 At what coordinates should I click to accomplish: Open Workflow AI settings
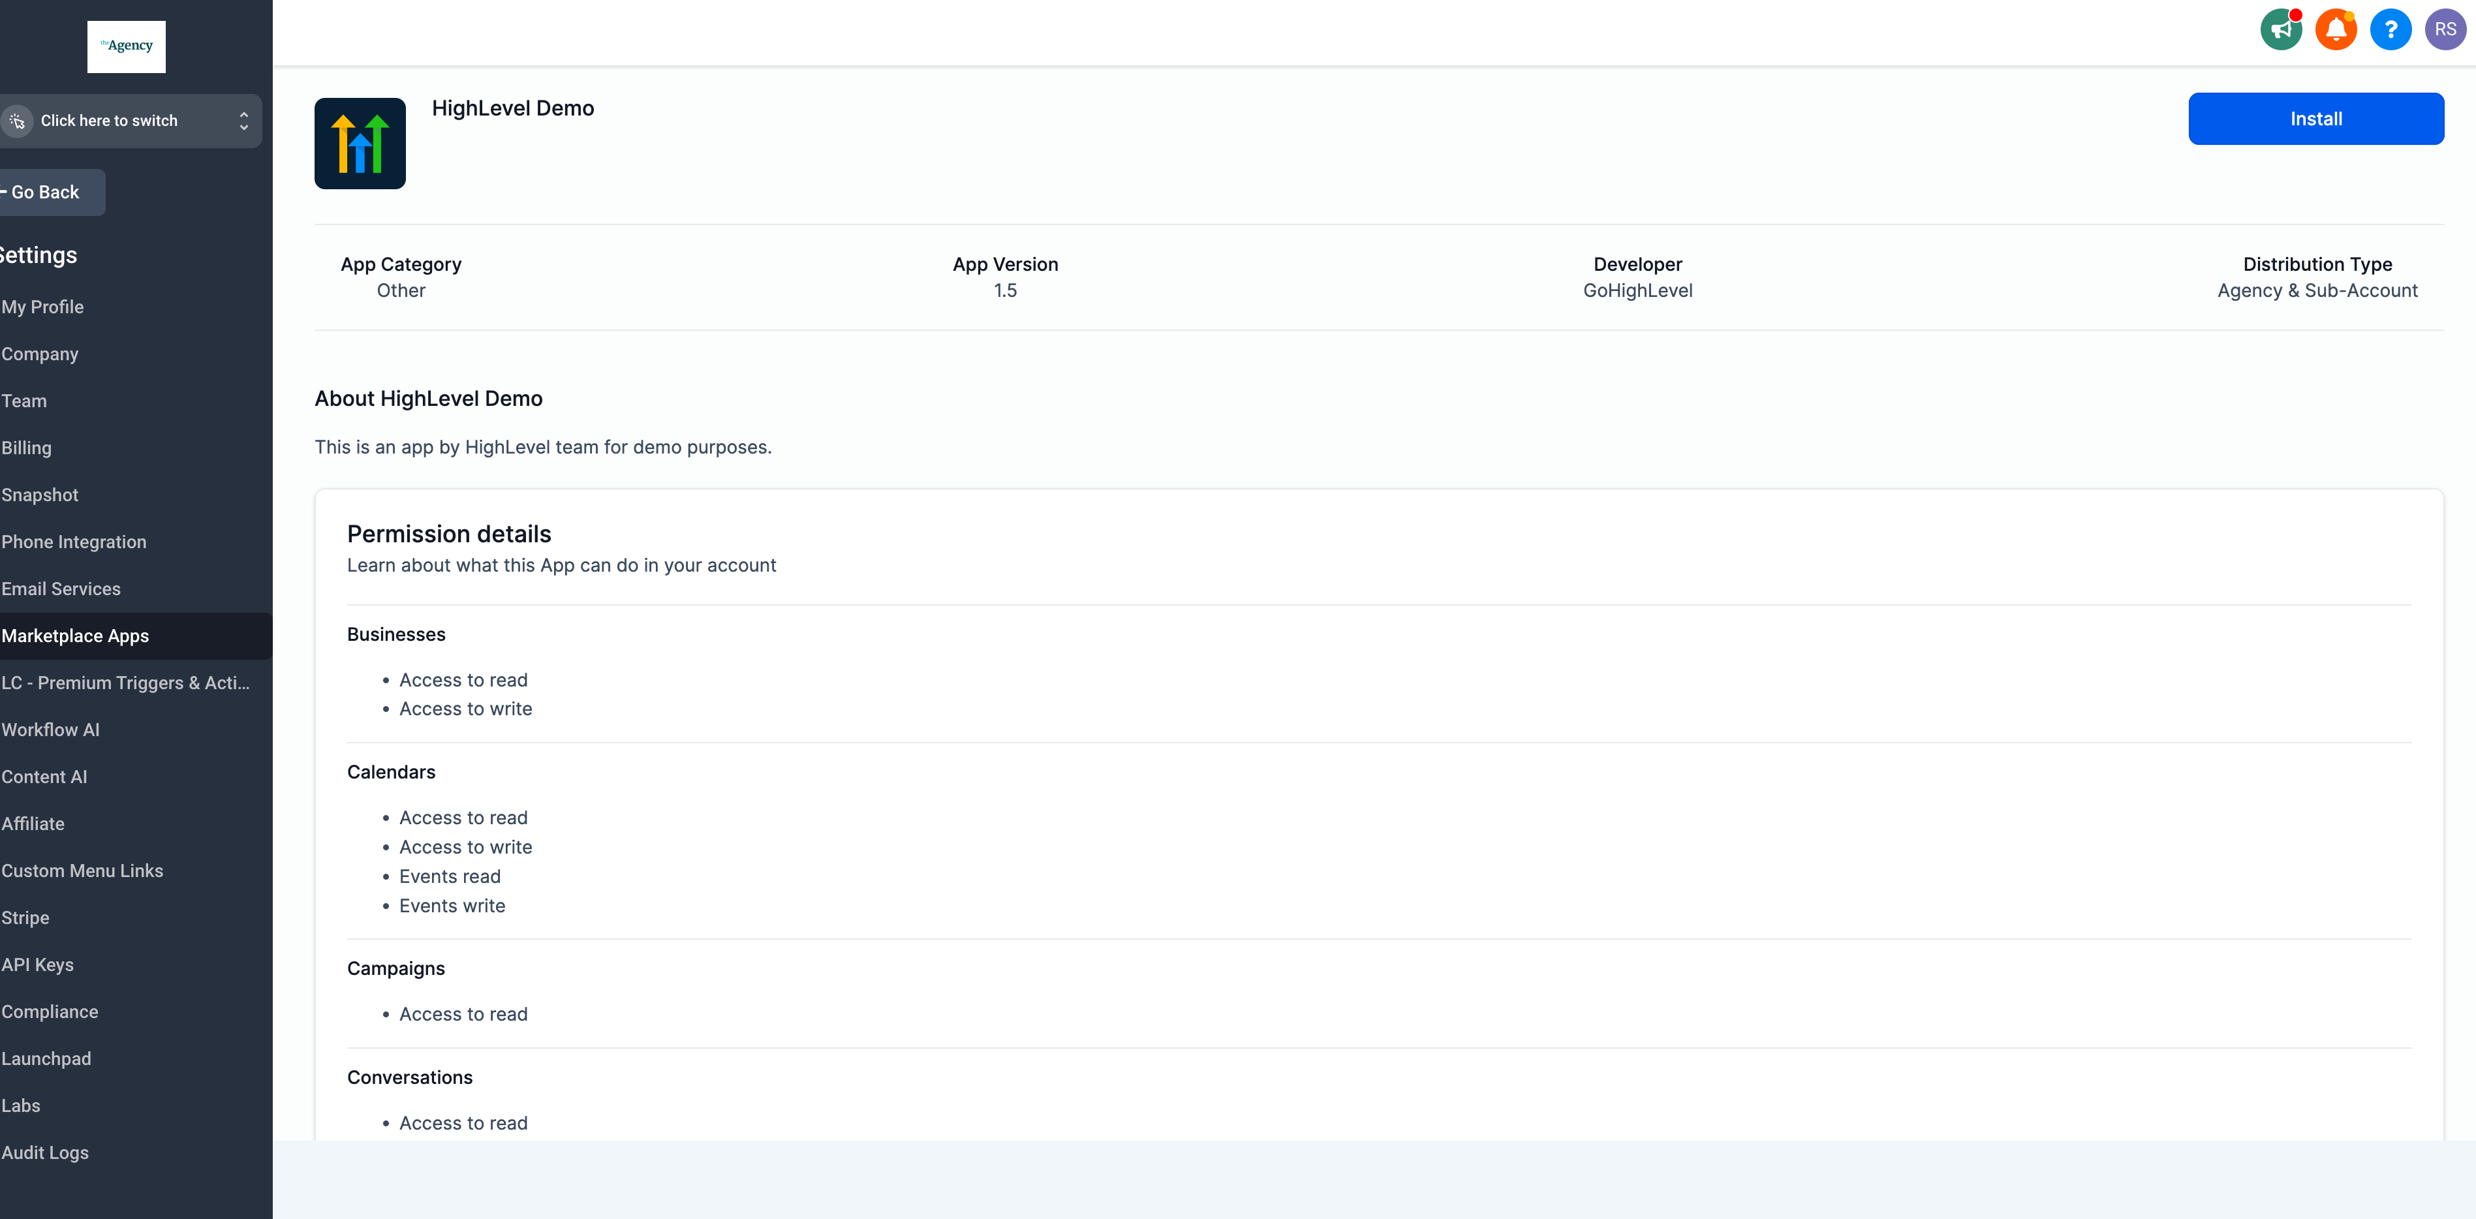coord(50,730)
